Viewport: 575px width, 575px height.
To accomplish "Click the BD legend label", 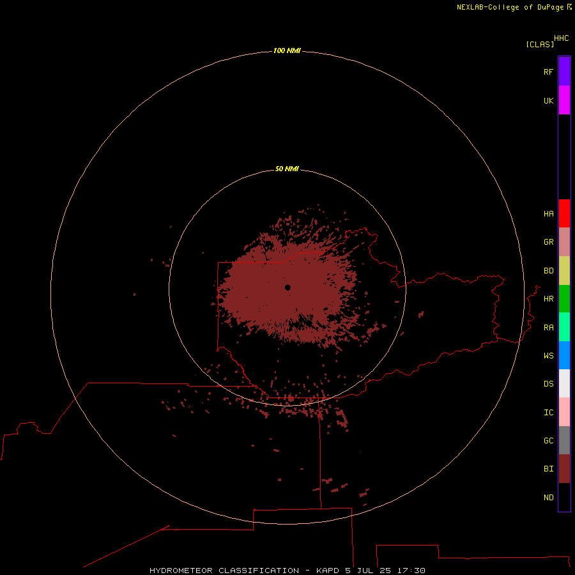I will pyautogui.click(x=548, y=271).
